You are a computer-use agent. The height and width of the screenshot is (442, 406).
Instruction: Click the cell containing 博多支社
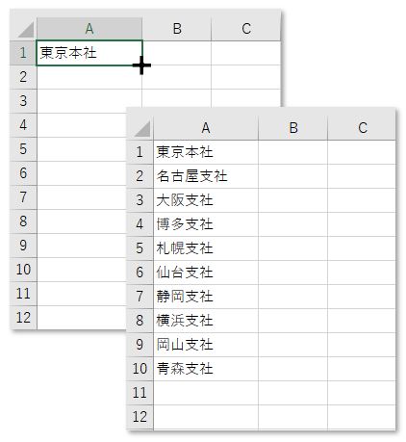click(206, 224)
